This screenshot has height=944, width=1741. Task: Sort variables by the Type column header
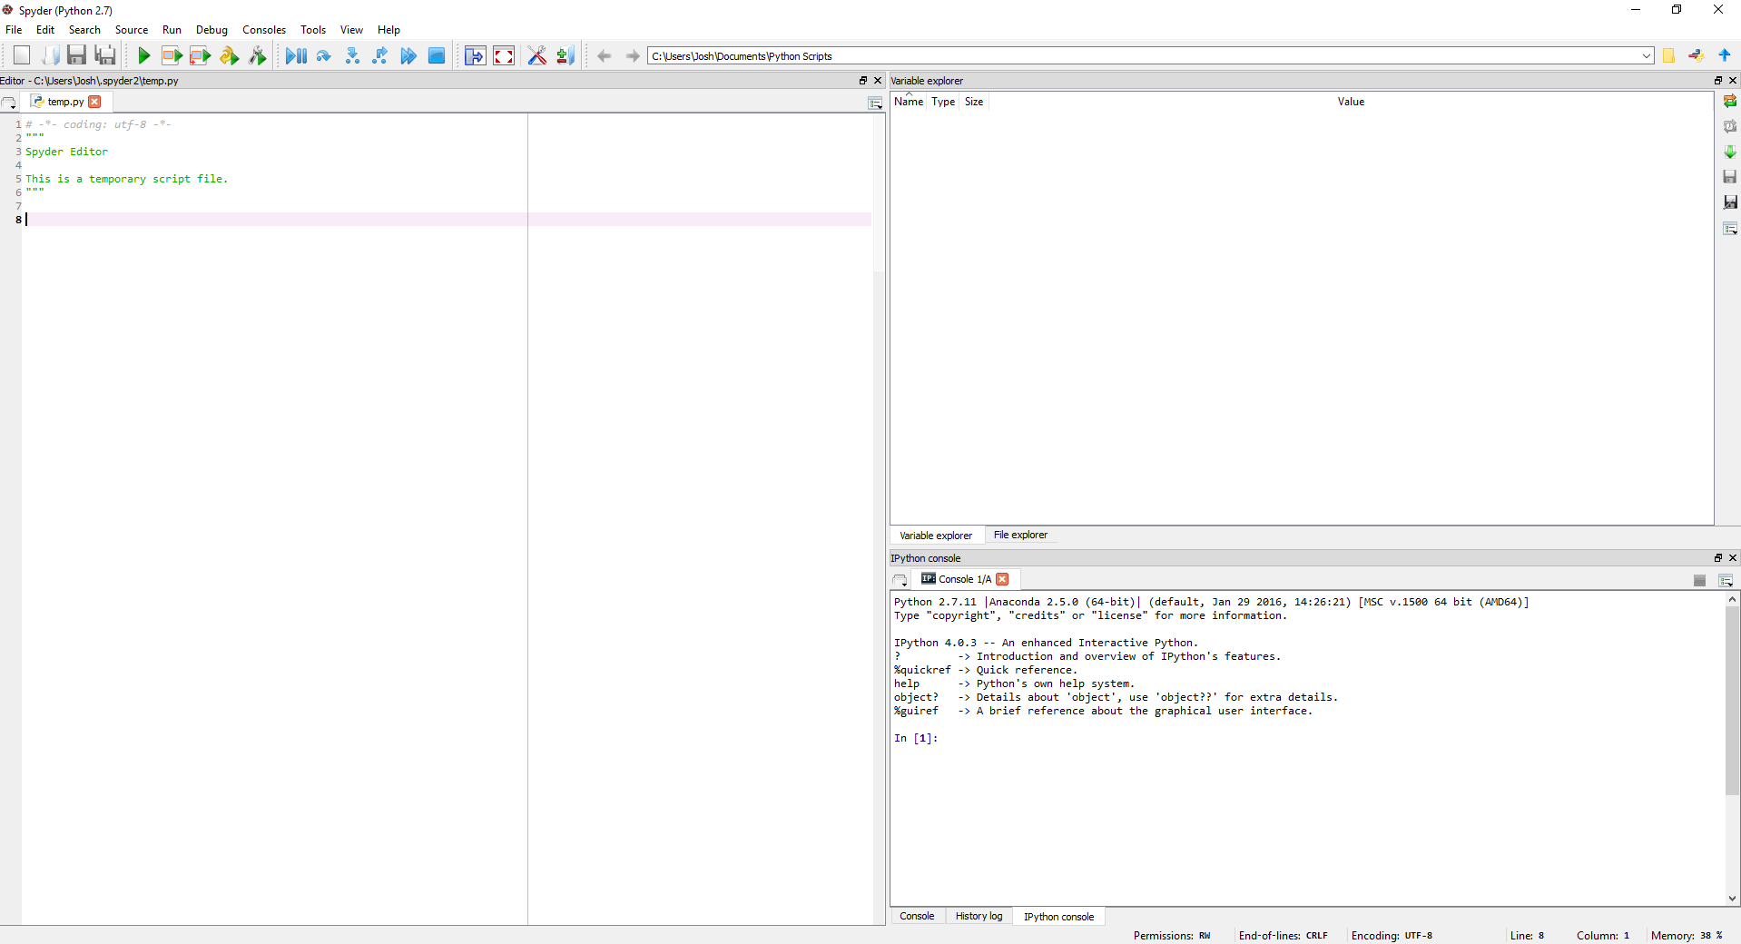pos(943,102)
